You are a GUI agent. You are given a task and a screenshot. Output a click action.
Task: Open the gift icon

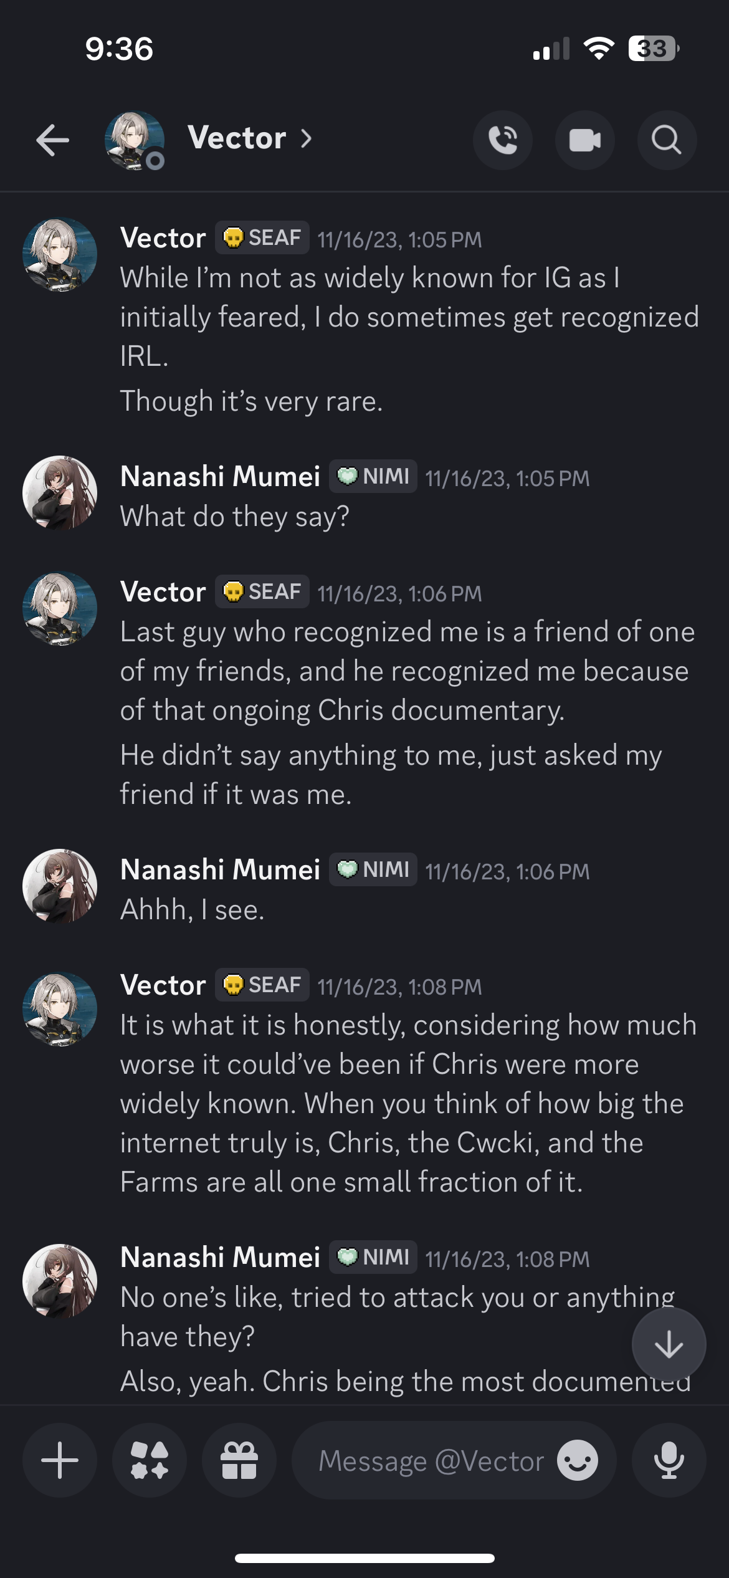coord(239,1460)
